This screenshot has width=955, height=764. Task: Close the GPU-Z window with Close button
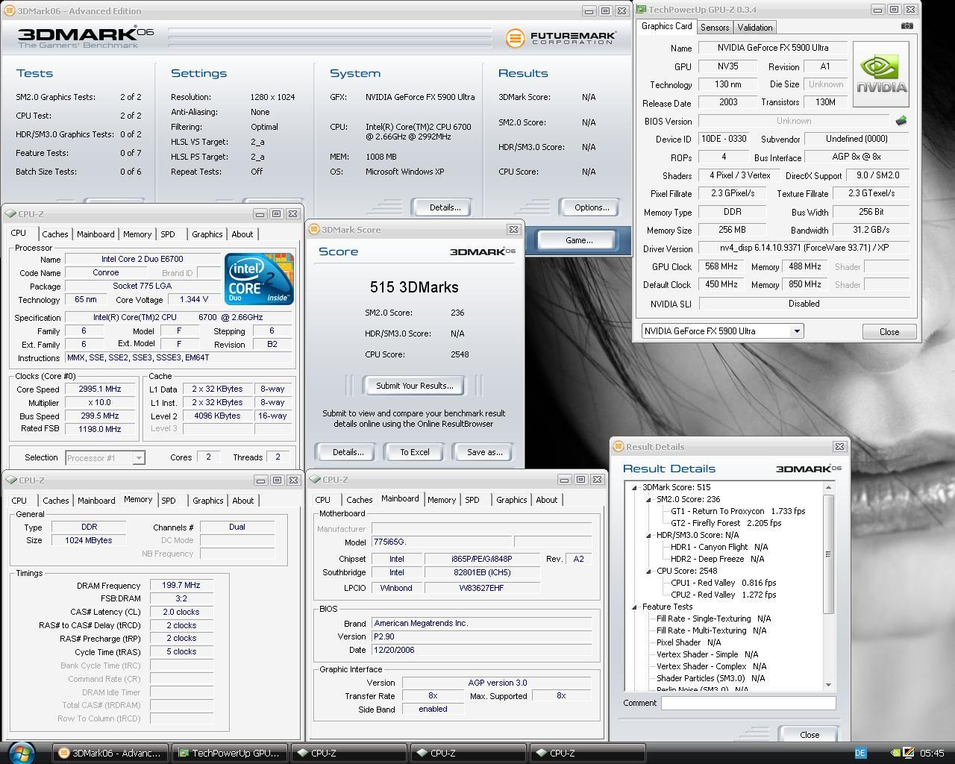coord(889,332)
